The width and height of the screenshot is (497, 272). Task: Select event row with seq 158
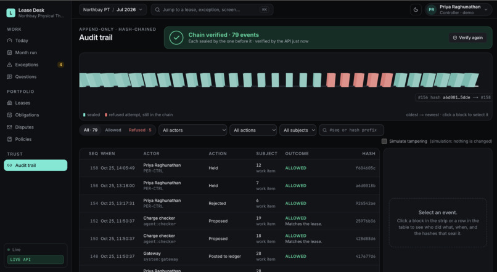(x=229, y=168)
